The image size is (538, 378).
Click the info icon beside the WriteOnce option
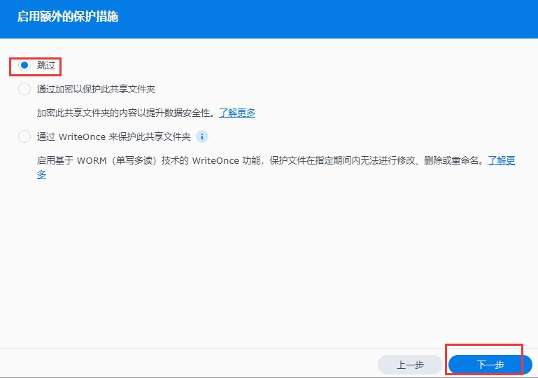[202, 136]
